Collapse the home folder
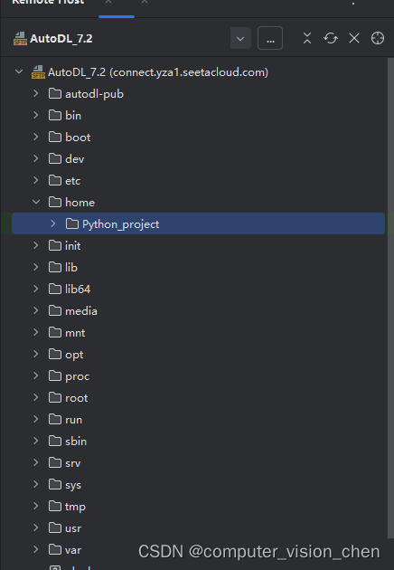The height and width of the screenshot is (570, 394). tap(36, 202)
